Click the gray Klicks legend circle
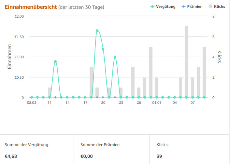This screenshot has height=164, width=230. 210,7
